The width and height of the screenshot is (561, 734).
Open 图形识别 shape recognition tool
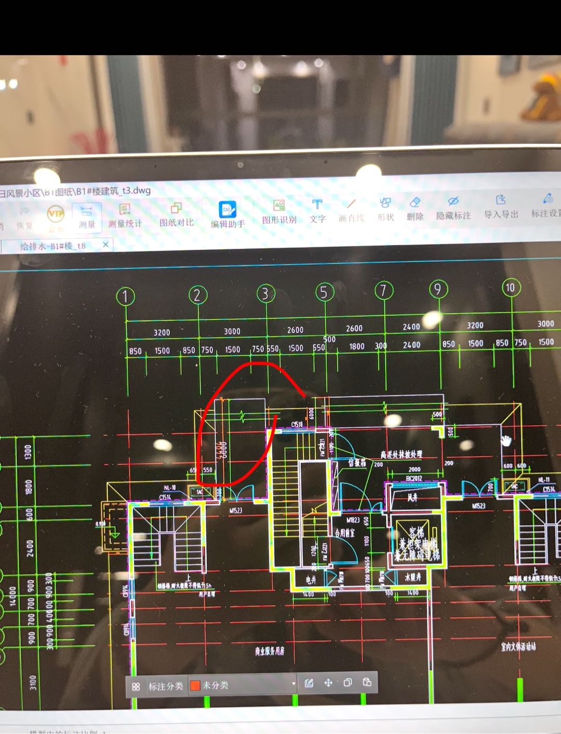click(279, 212)
